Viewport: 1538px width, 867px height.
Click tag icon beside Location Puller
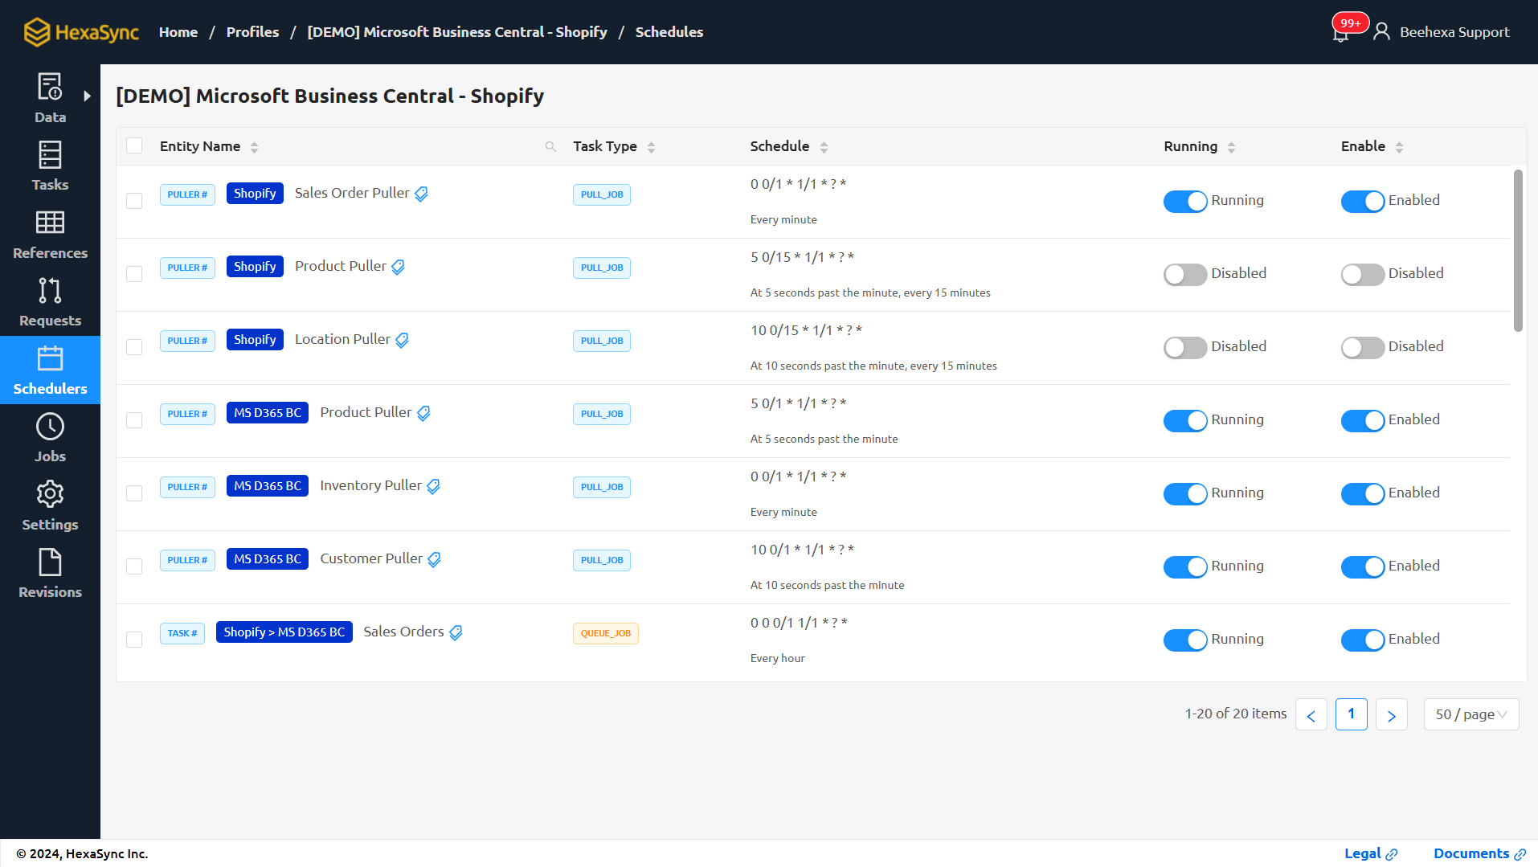[402, 340]
